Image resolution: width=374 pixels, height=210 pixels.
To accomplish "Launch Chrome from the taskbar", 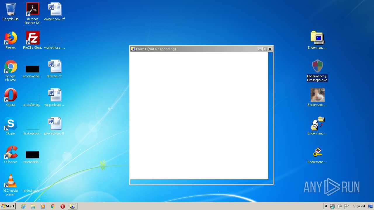I will [53, 206].
